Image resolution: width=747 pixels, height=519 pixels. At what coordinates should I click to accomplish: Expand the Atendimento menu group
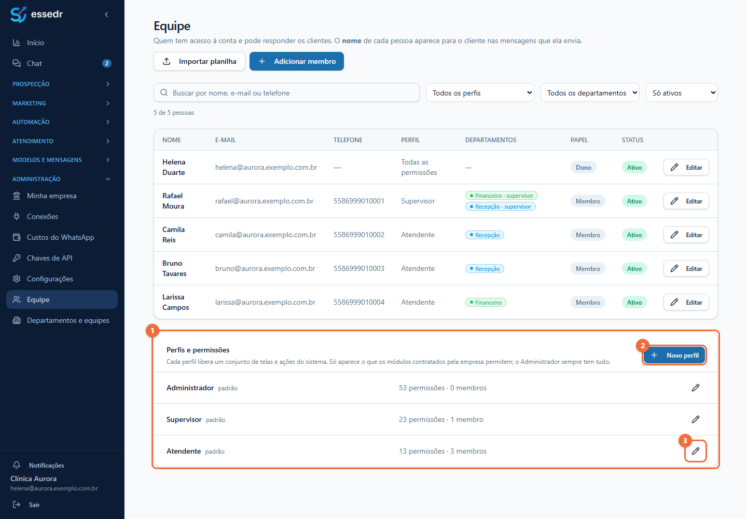(x=62, y=141)
